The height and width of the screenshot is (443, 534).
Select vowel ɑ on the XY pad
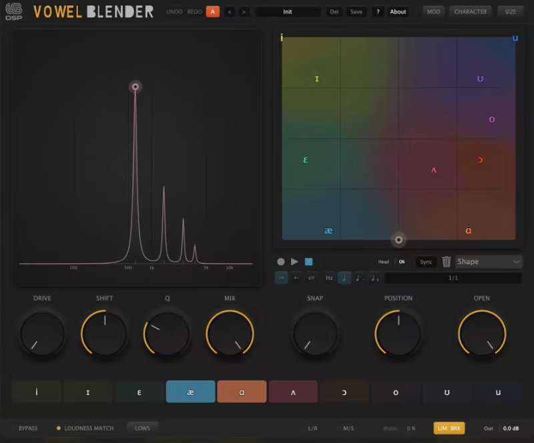tap(469, 231)
